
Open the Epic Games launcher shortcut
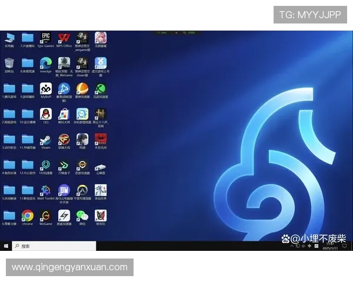pyautogui.click(x=46, y=38)
